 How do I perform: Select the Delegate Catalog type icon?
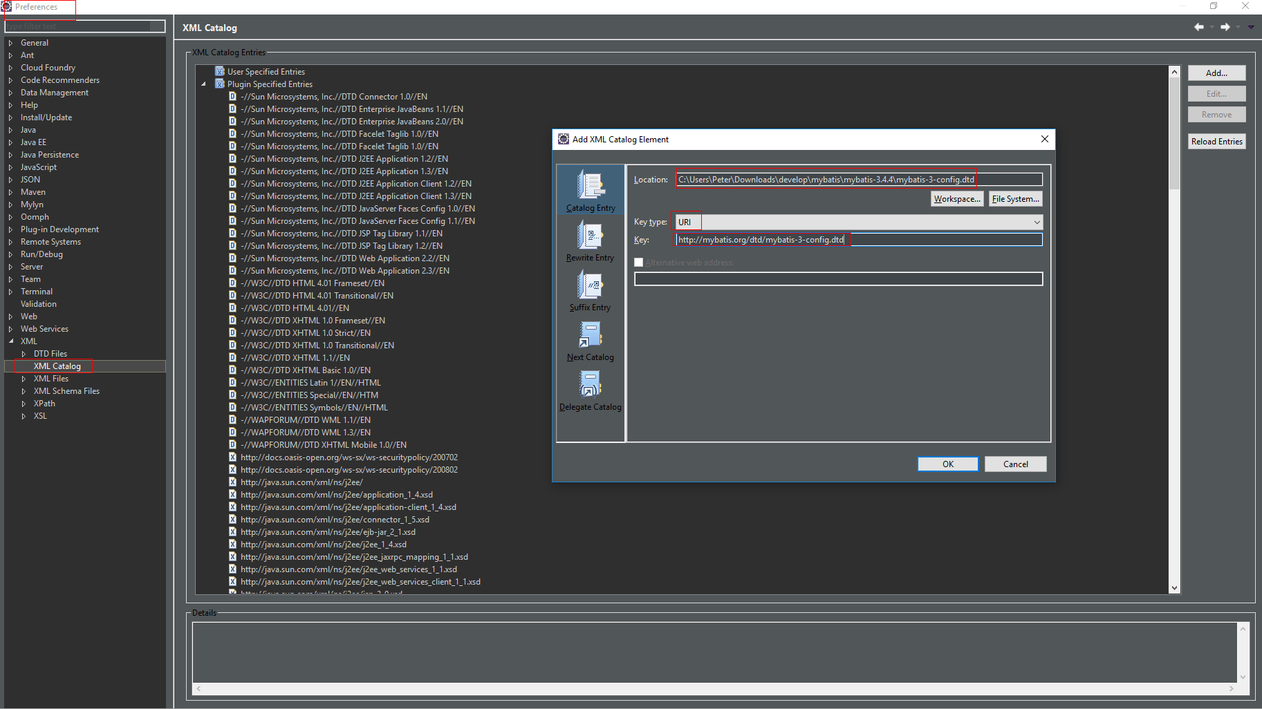tap(589, 385)
